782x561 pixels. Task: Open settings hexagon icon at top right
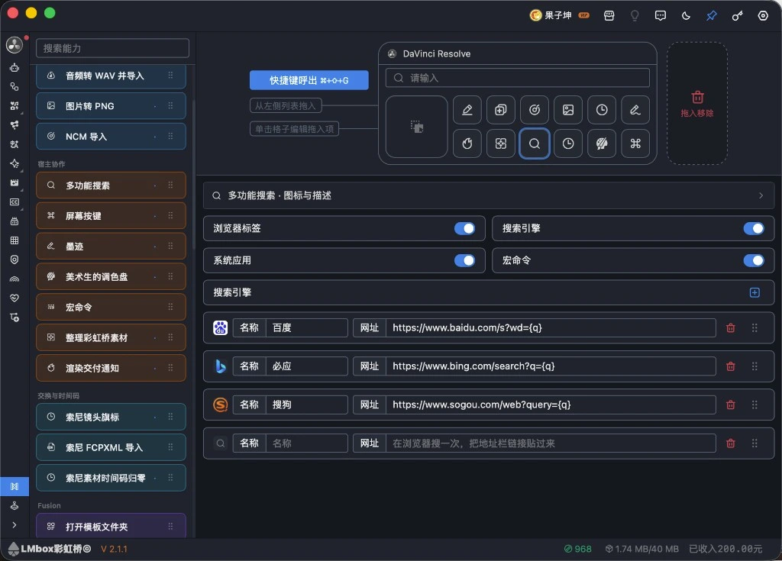(763, 16)
